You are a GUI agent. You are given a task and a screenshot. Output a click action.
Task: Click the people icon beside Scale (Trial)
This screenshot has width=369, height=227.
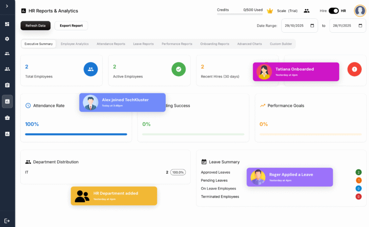tap(307, 11)
